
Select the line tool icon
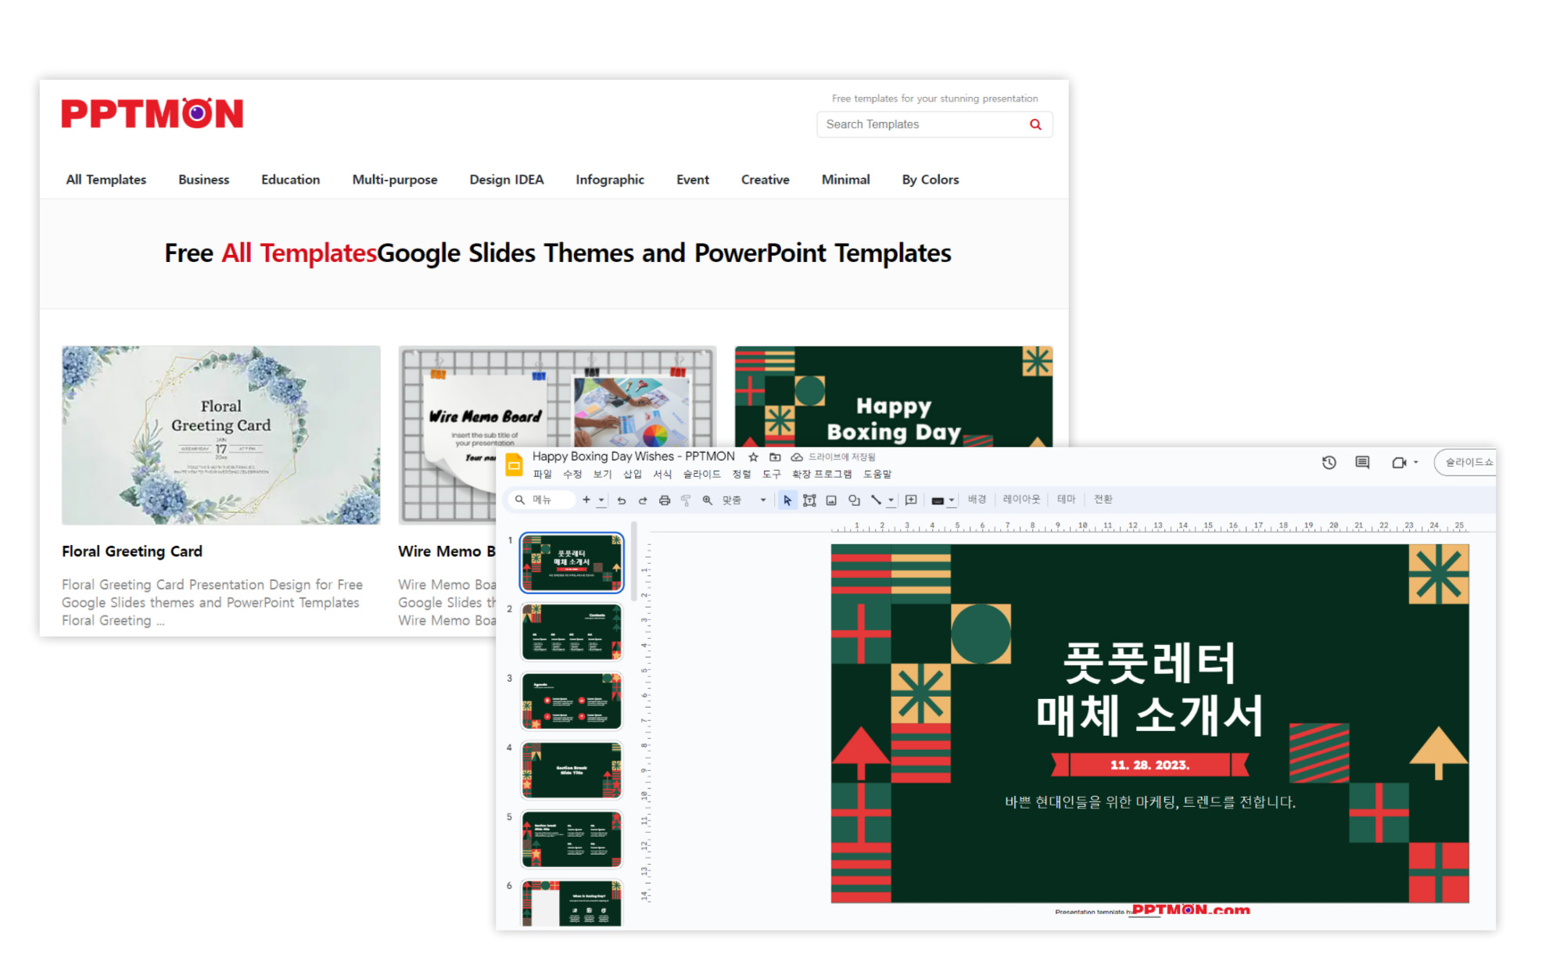click(x=876, y=500)
